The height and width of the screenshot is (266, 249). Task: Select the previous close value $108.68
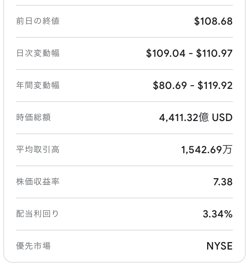point(213,21)
